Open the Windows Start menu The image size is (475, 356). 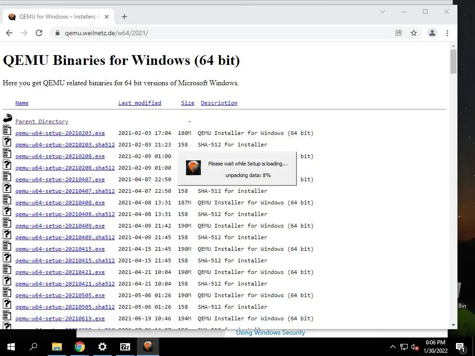[x=11, y=347]
